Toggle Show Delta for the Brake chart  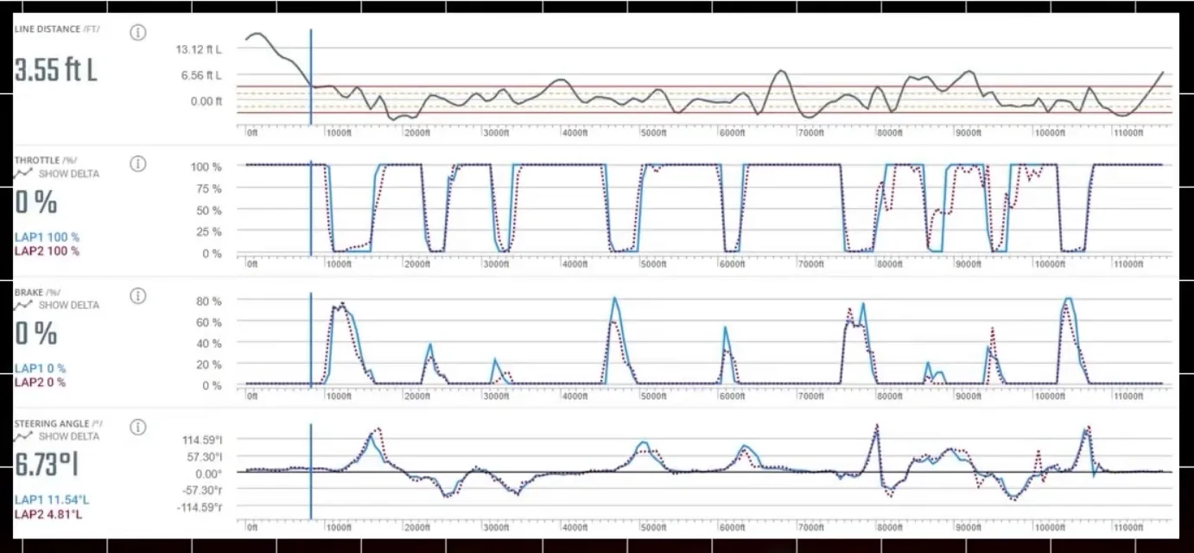[x=57, y=305]
